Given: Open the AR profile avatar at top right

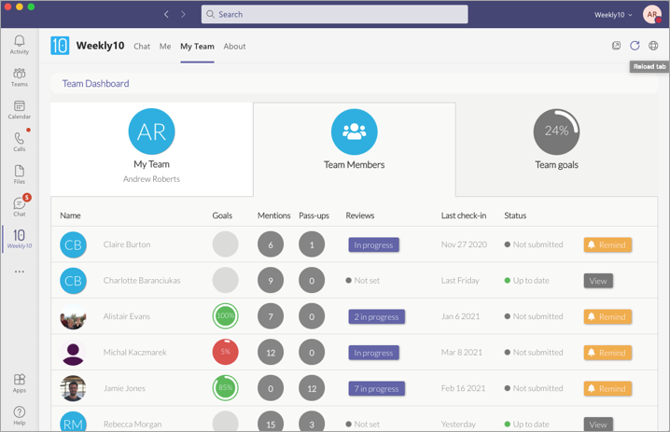Looking at the screenshot, I should (652, 14).
